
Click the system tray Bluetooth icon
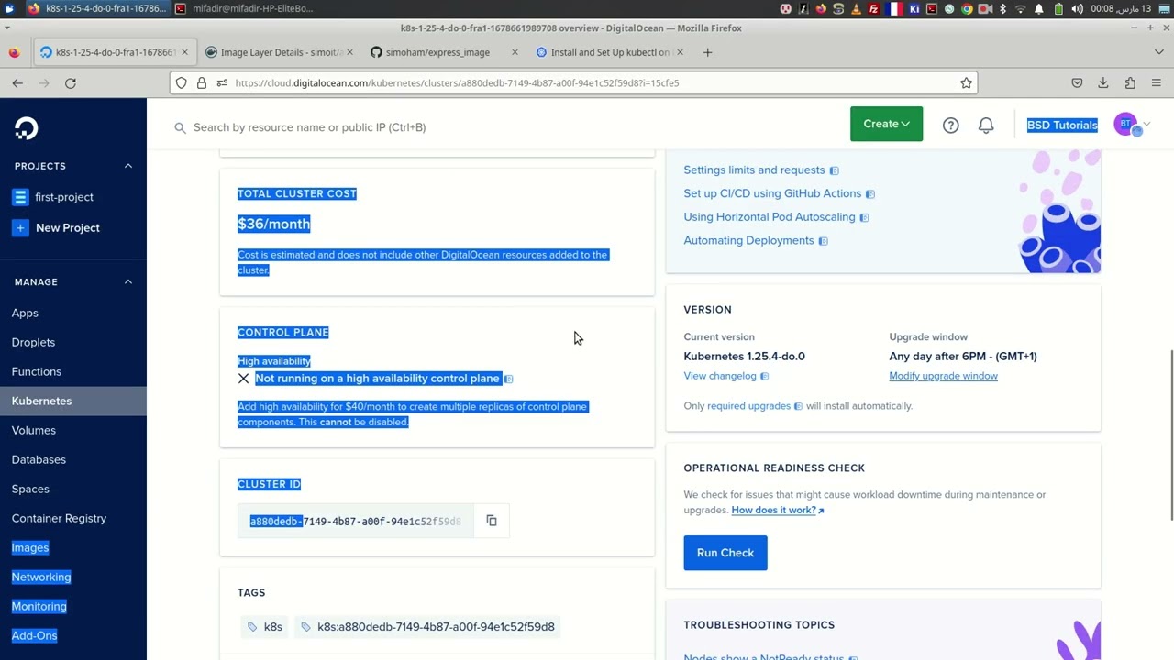pos(1002,8)
